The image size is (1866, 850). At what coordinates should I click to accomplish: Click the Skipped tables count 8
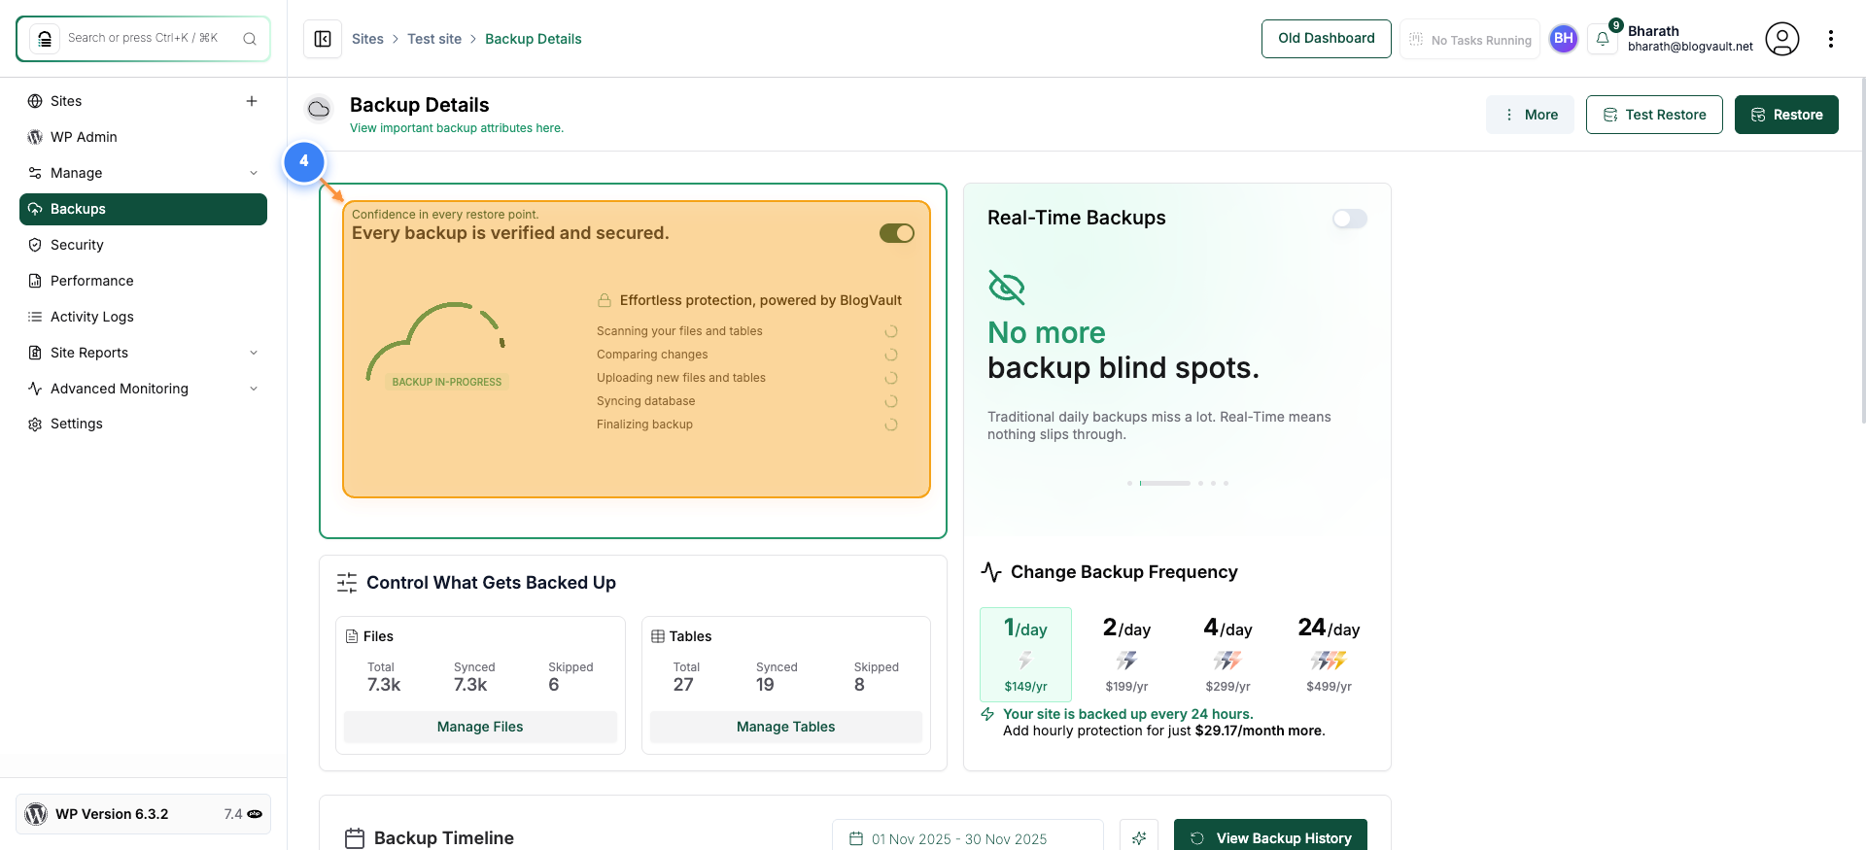click(x=859, y=685)
